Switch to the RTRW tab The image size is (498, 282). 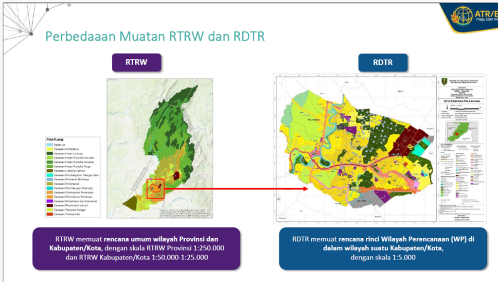coord(137,62)
